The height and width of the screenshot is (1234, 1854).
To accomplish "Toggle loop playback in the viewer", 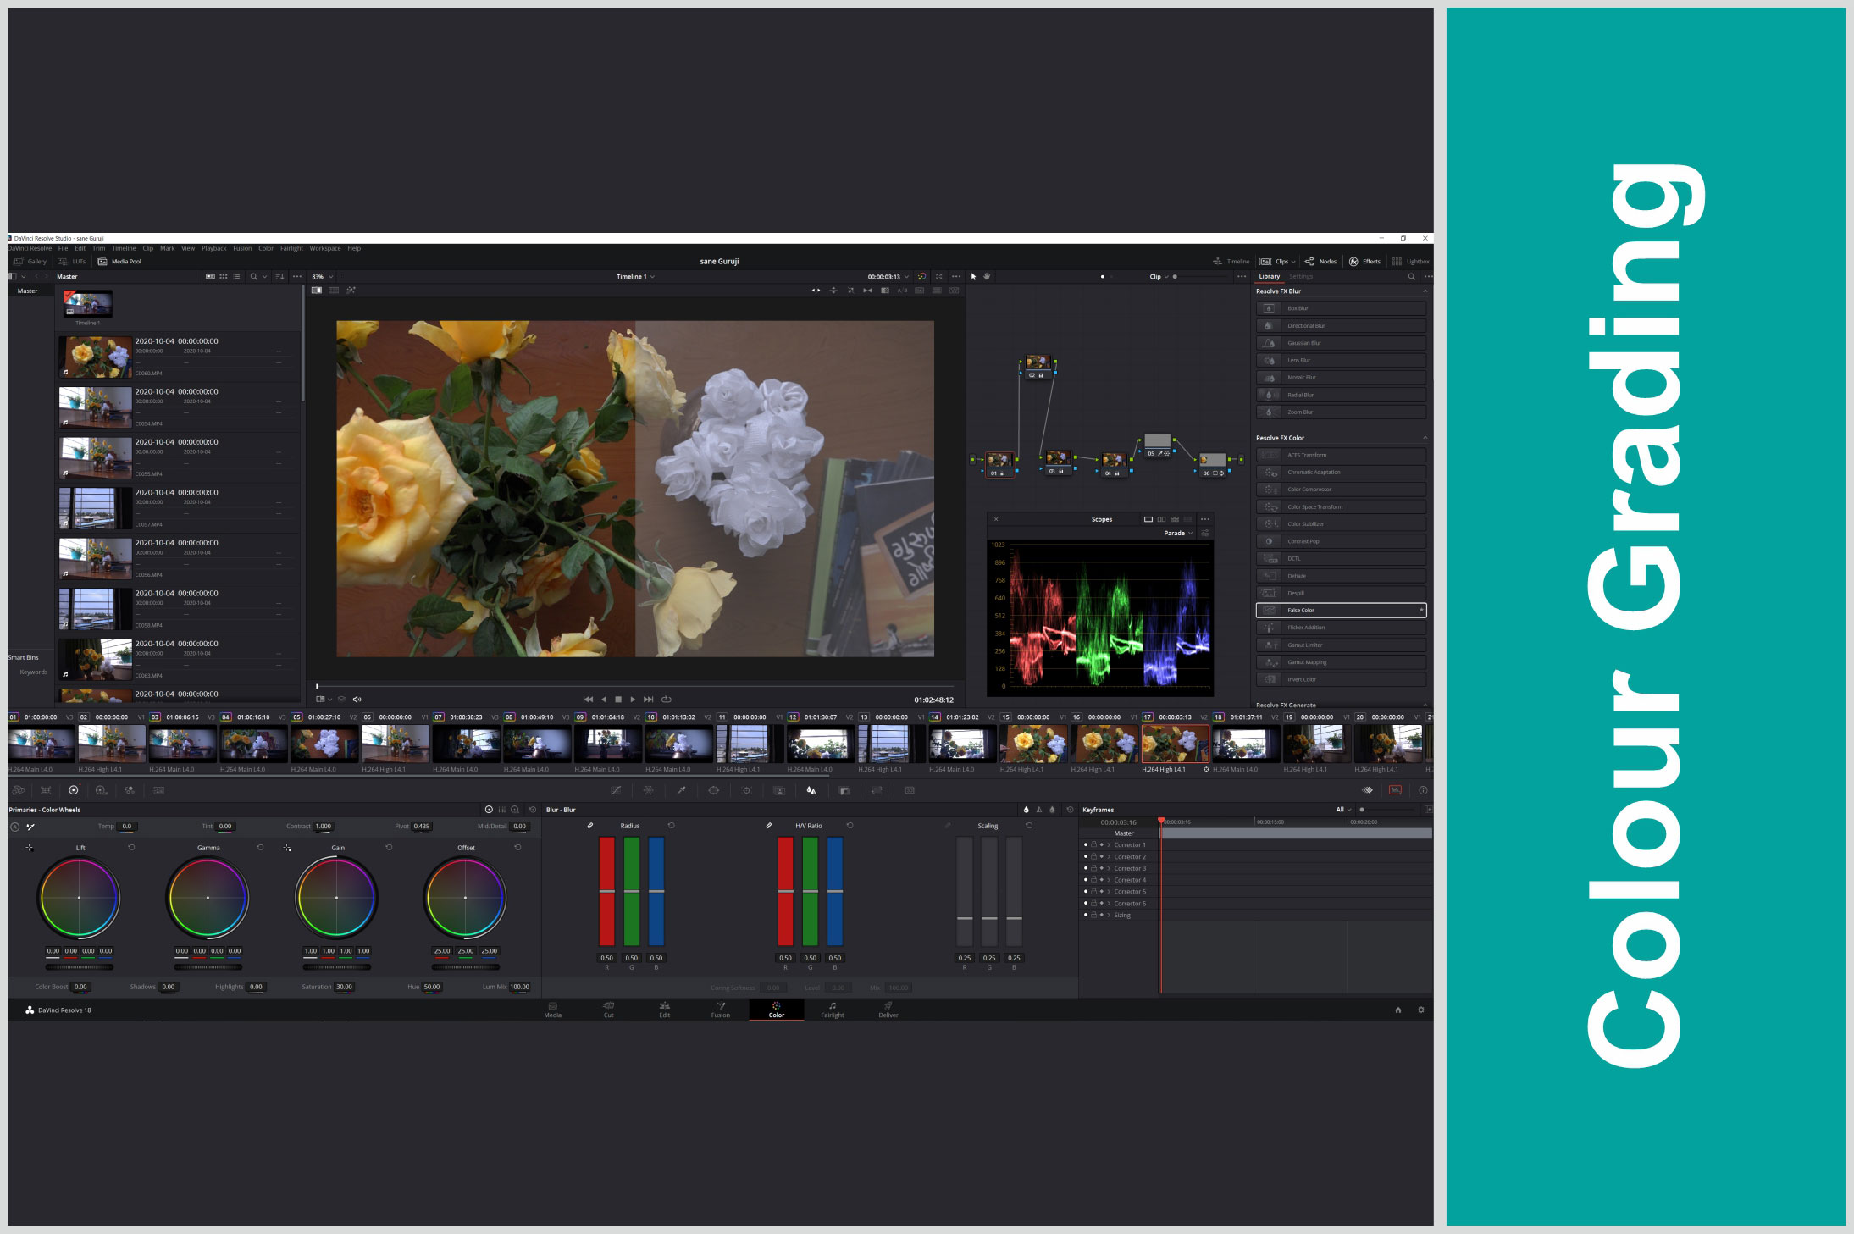I will tap(667, 700).
